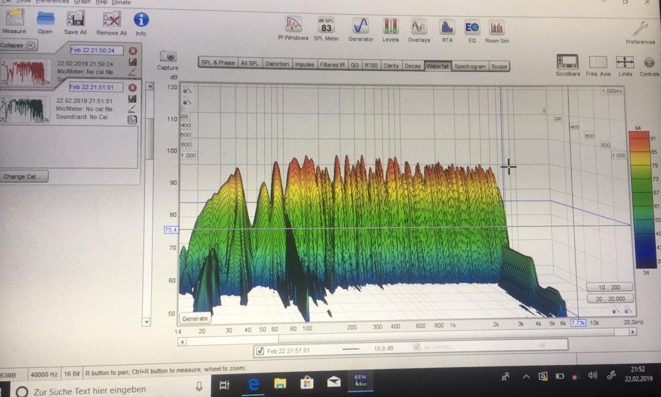This screenshot has width=661, height=397.
Task: Open the Levels meter icon
Action: pos(390,26)
